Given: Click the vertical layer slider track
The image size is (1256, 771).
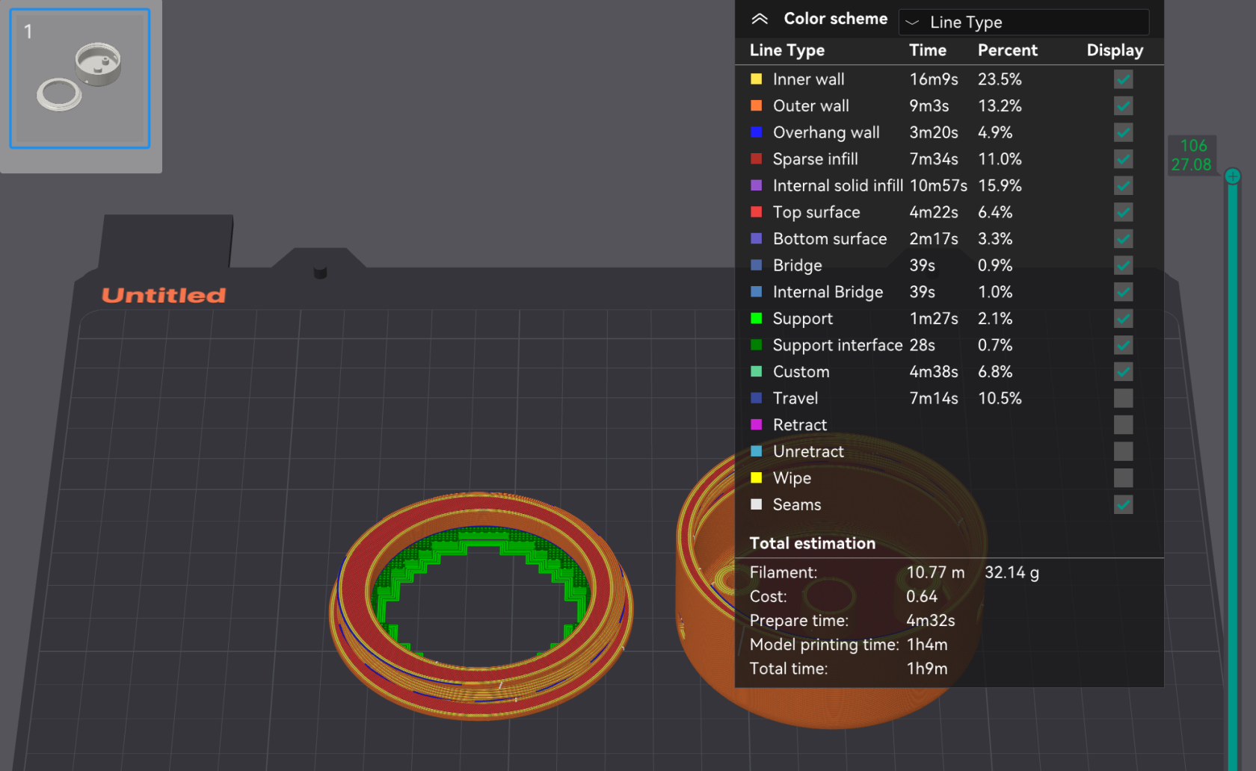Looking at the screenshot, I should click(x=1233, y=478).
